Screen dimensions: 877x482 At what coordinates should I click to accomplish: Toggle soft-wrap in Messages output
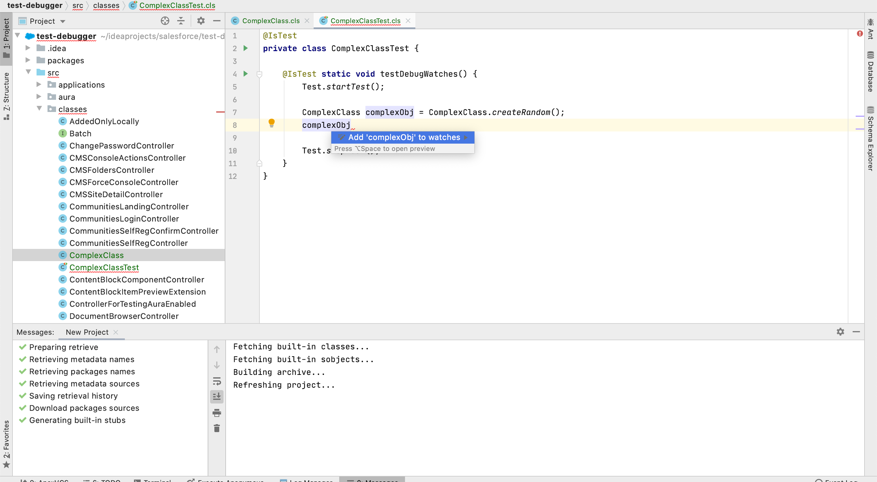pos(217,381)
